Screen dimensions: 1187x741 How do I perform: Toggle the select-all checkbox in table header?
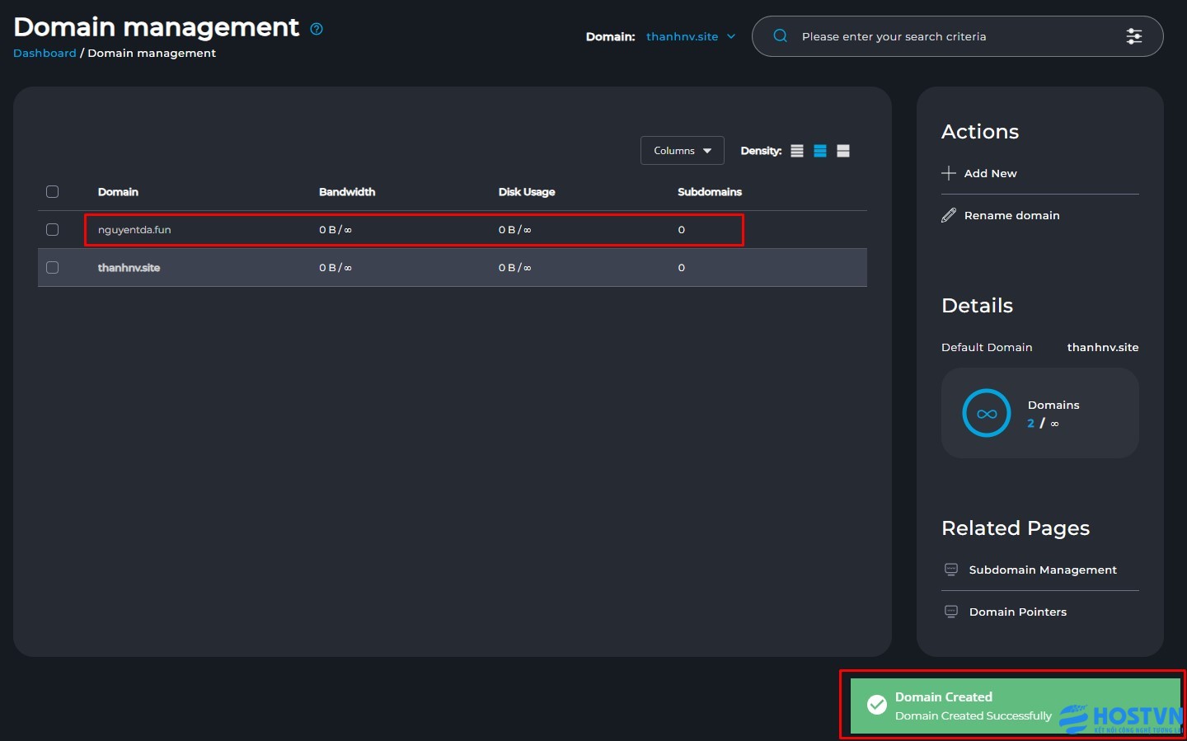[53, 192]
